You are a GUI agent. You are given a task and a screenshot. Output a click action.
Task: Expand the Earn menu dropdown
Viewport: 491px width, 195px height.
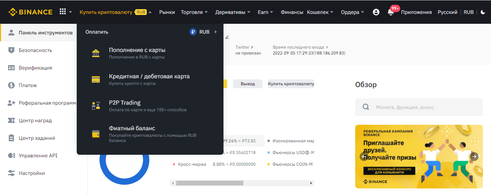[x=272, y=12]
